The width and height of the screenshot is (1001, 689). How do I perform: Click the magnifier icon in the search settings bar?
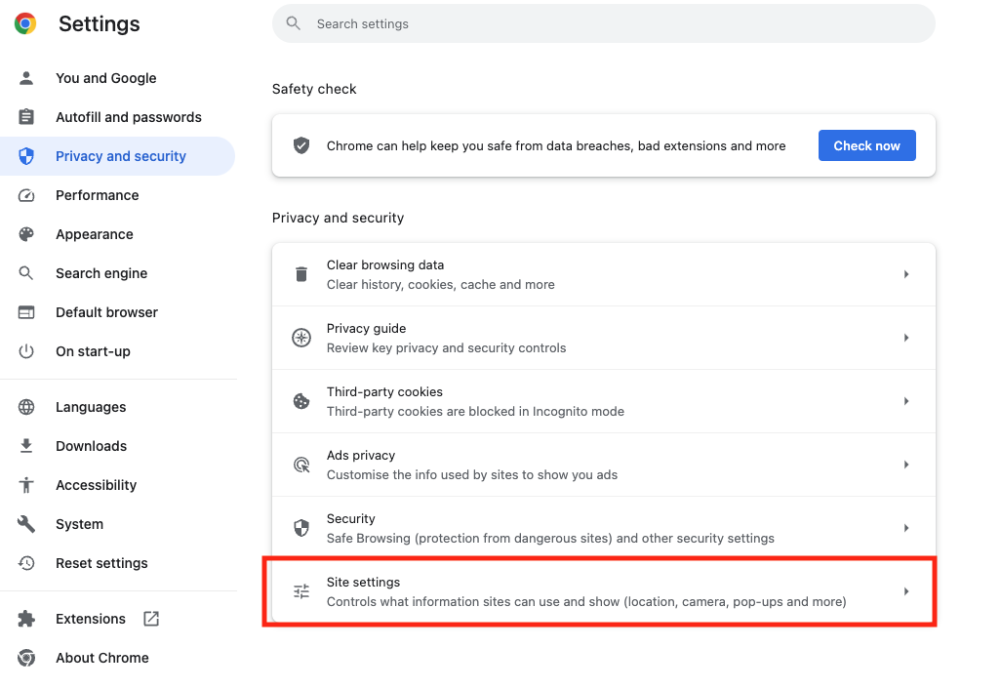[x=293, y=23]
